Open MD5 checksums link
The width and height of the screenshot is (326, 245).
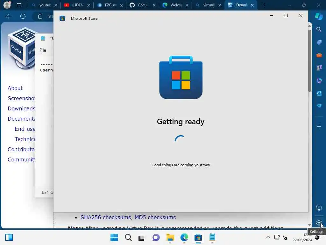[155, 217]
